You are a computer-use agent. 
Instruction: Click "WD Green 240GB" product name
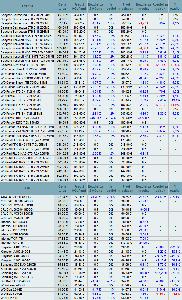pos(12,285)
